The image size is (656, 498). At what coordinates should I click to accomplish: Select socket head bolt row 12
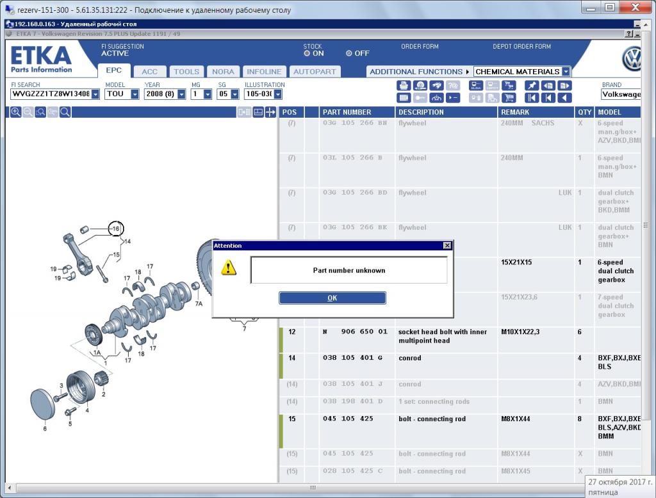pyautogui.click(x=460, y=340)
